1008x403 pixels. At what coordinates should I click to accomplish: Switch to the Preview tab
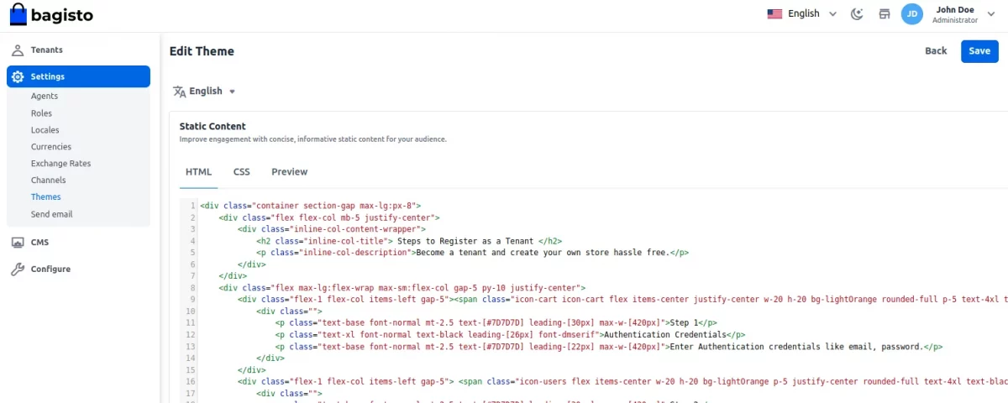[x=289, y=172]
